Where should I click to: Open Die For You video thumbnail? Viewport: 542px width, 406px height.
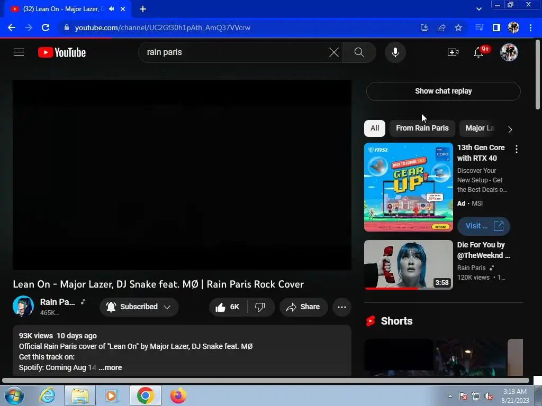[408, 265]
